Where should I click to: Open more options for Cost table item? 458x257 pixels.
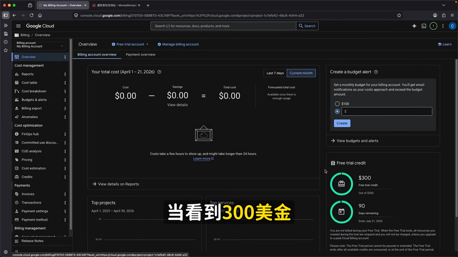click(65, 83)
